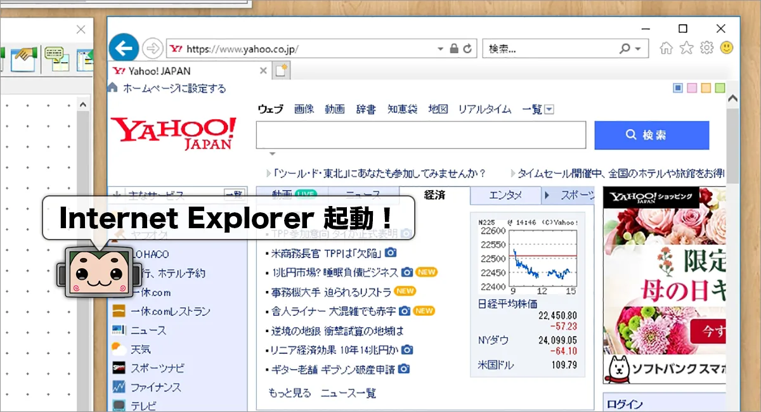Click the blue 検索 button
The image size is (761, 412).
point(651,135)
